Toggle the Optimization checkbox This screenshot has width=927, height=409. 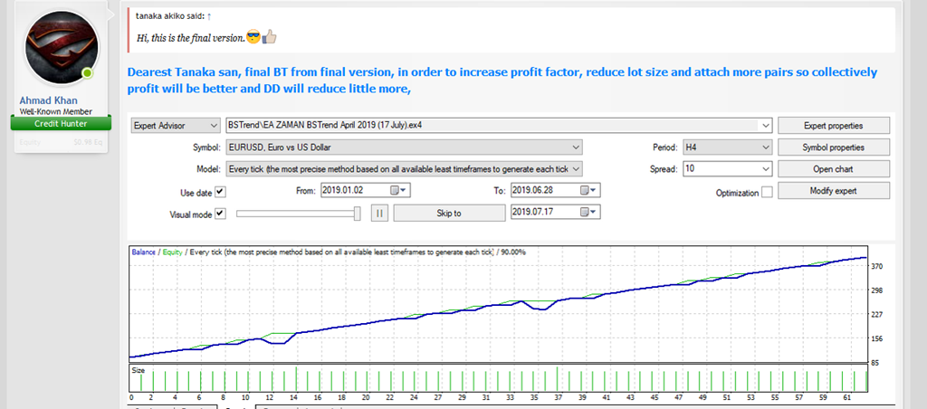767,193
